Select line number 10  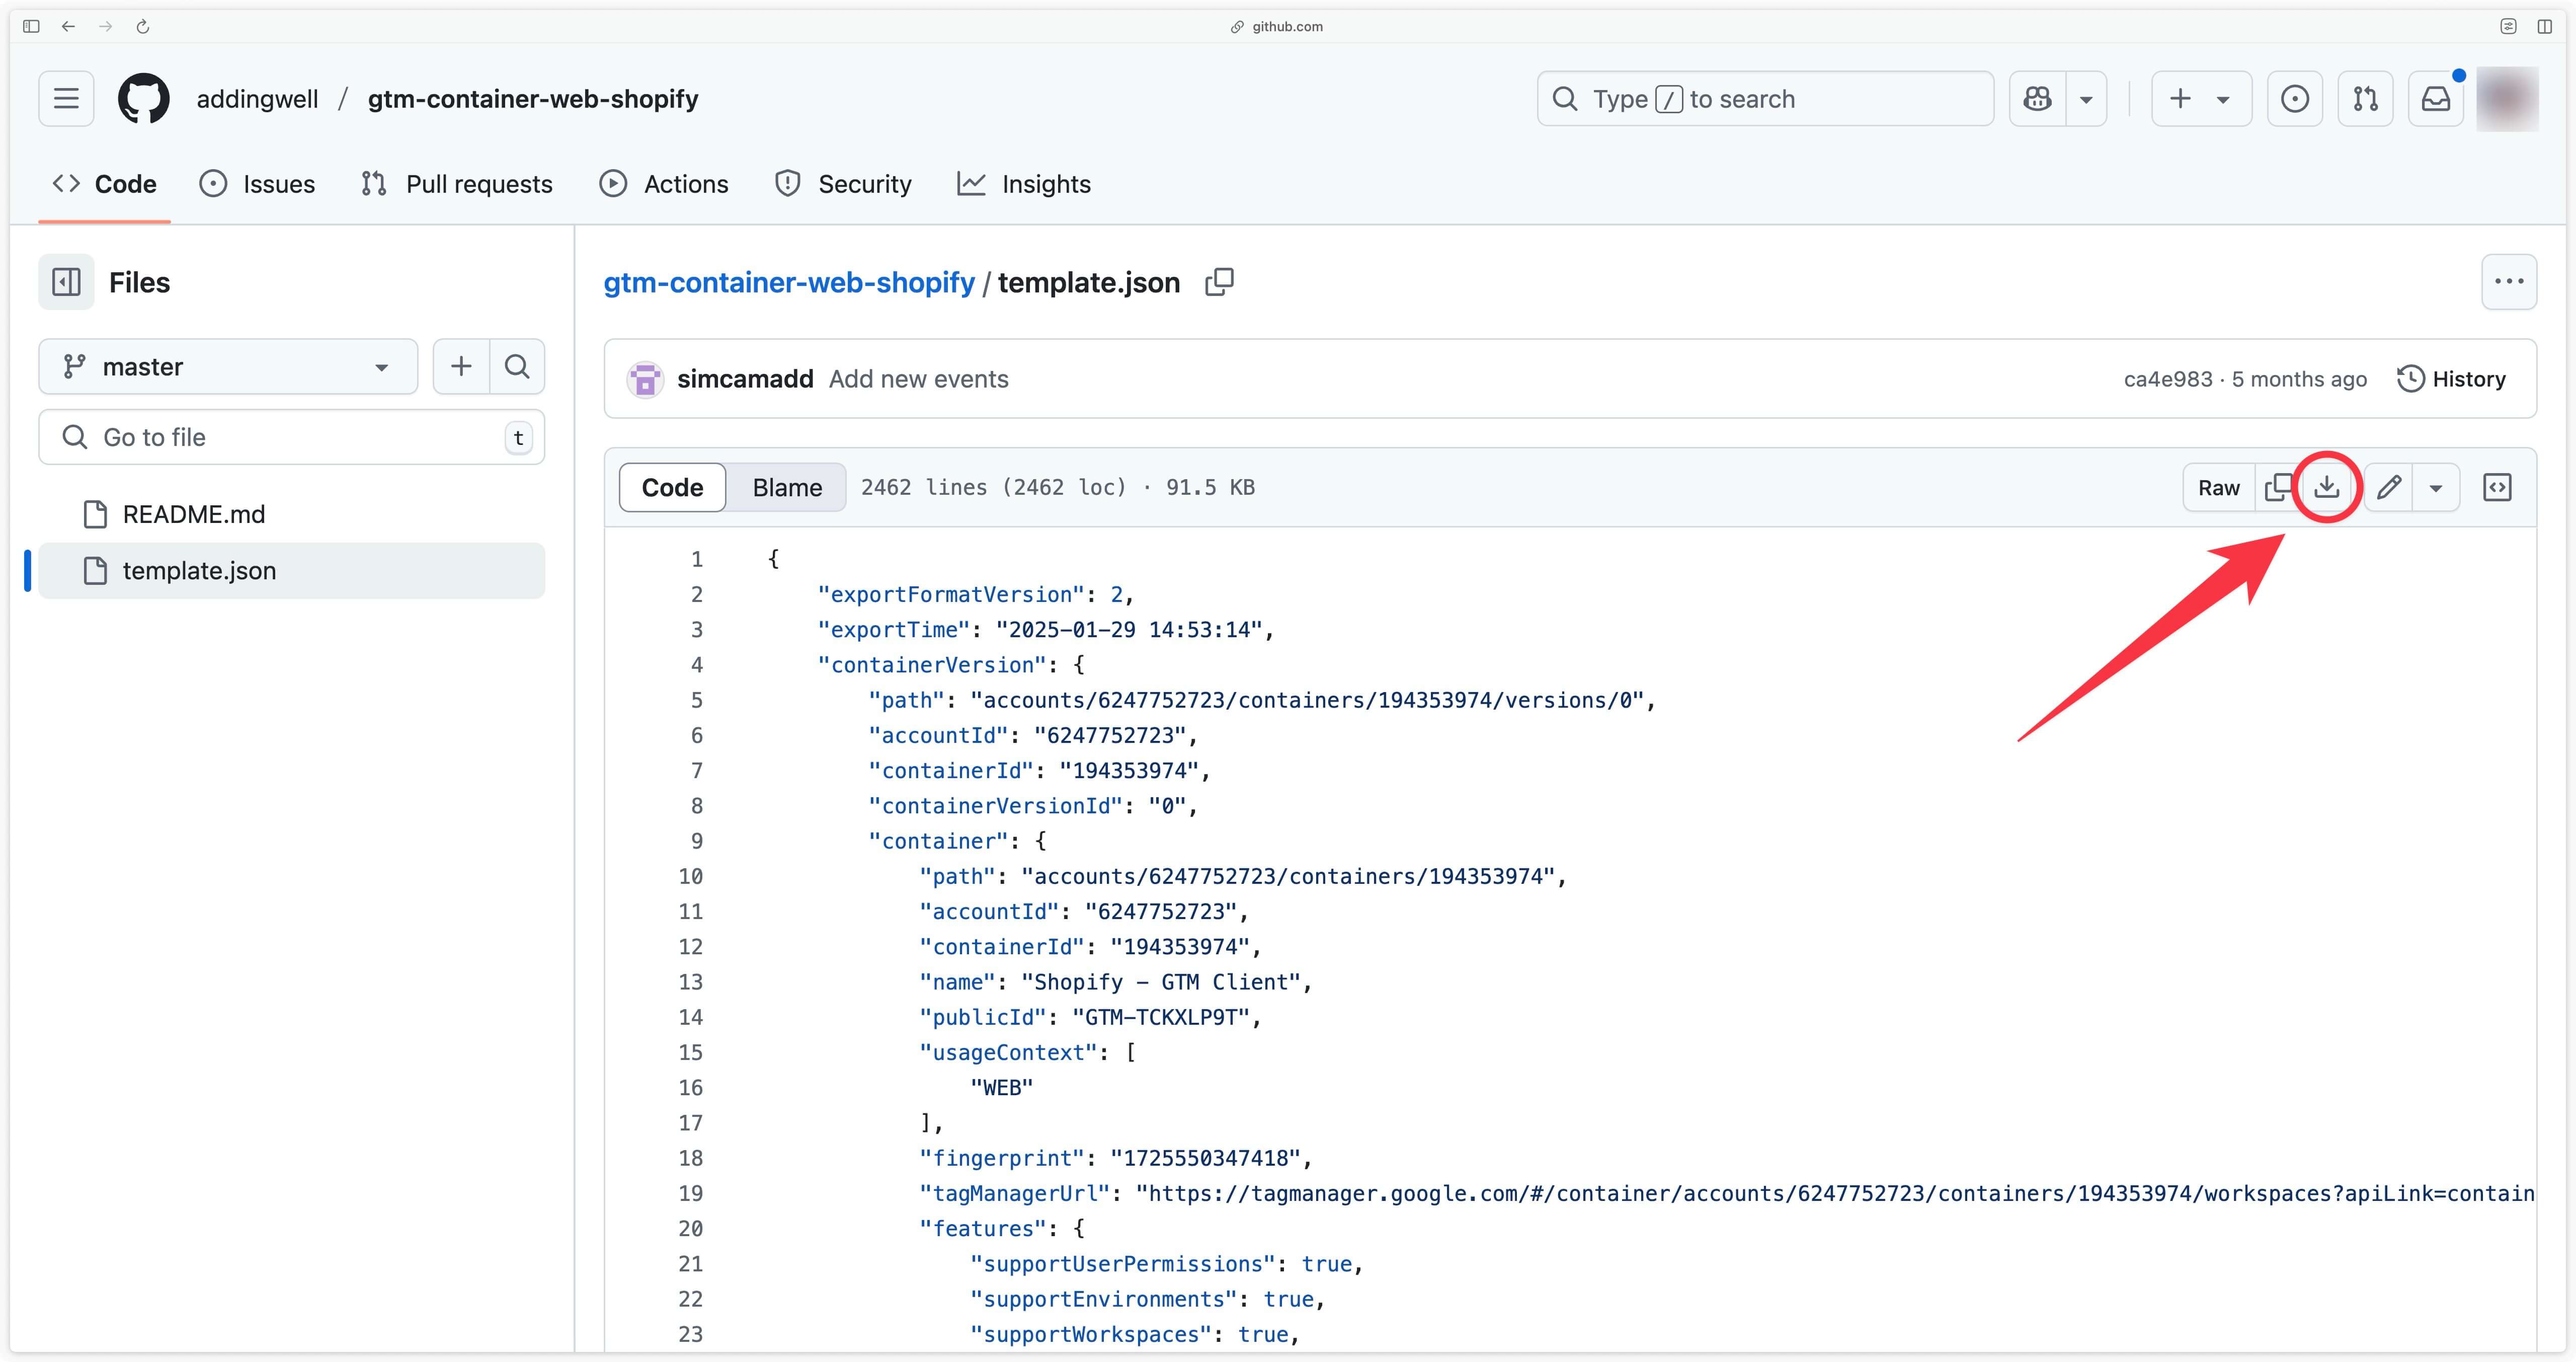[690, 877]
